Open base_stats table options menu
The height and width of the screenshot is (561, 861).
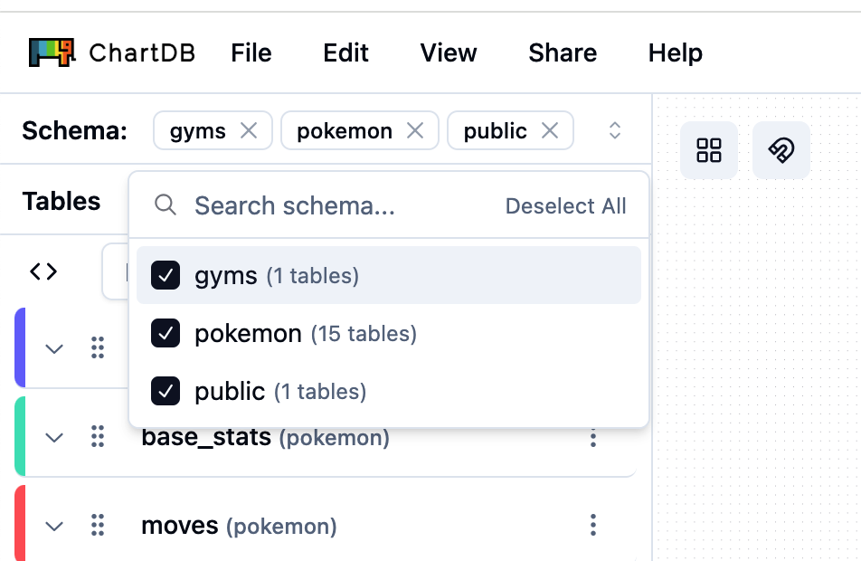point(593,438)
